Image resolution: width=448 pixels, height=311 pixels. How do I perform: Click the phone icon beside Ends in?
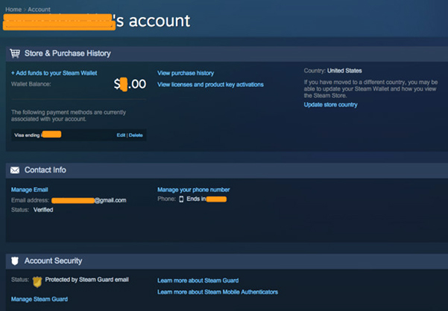(181, 199)
